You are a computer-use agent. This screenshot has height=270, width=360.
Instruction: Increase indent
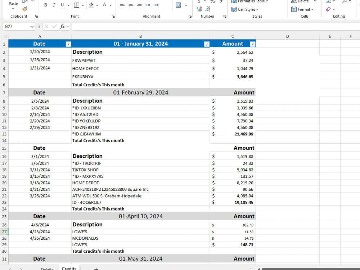click(156, 5)
